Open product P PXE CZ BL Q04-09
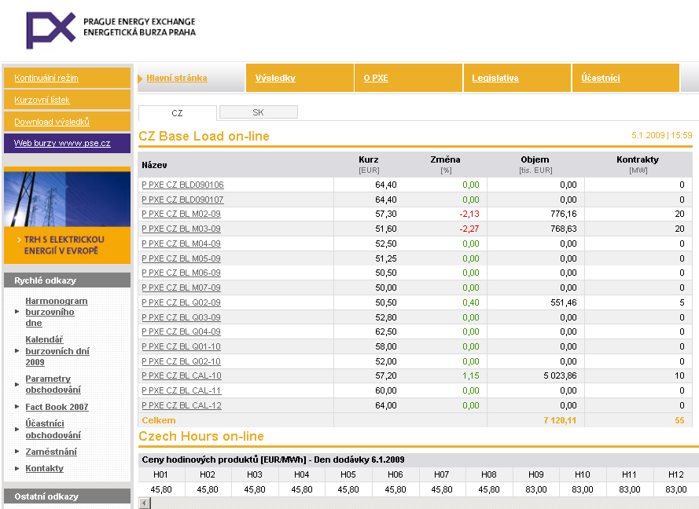Viewport: 699px width, 509px height. [x=181, y=331]
